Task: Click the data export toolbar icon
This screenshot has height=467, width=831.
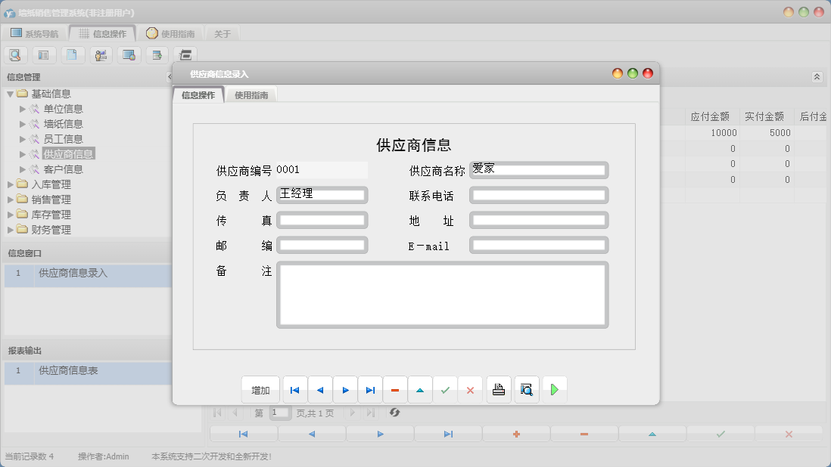Action: click(156, 54)
